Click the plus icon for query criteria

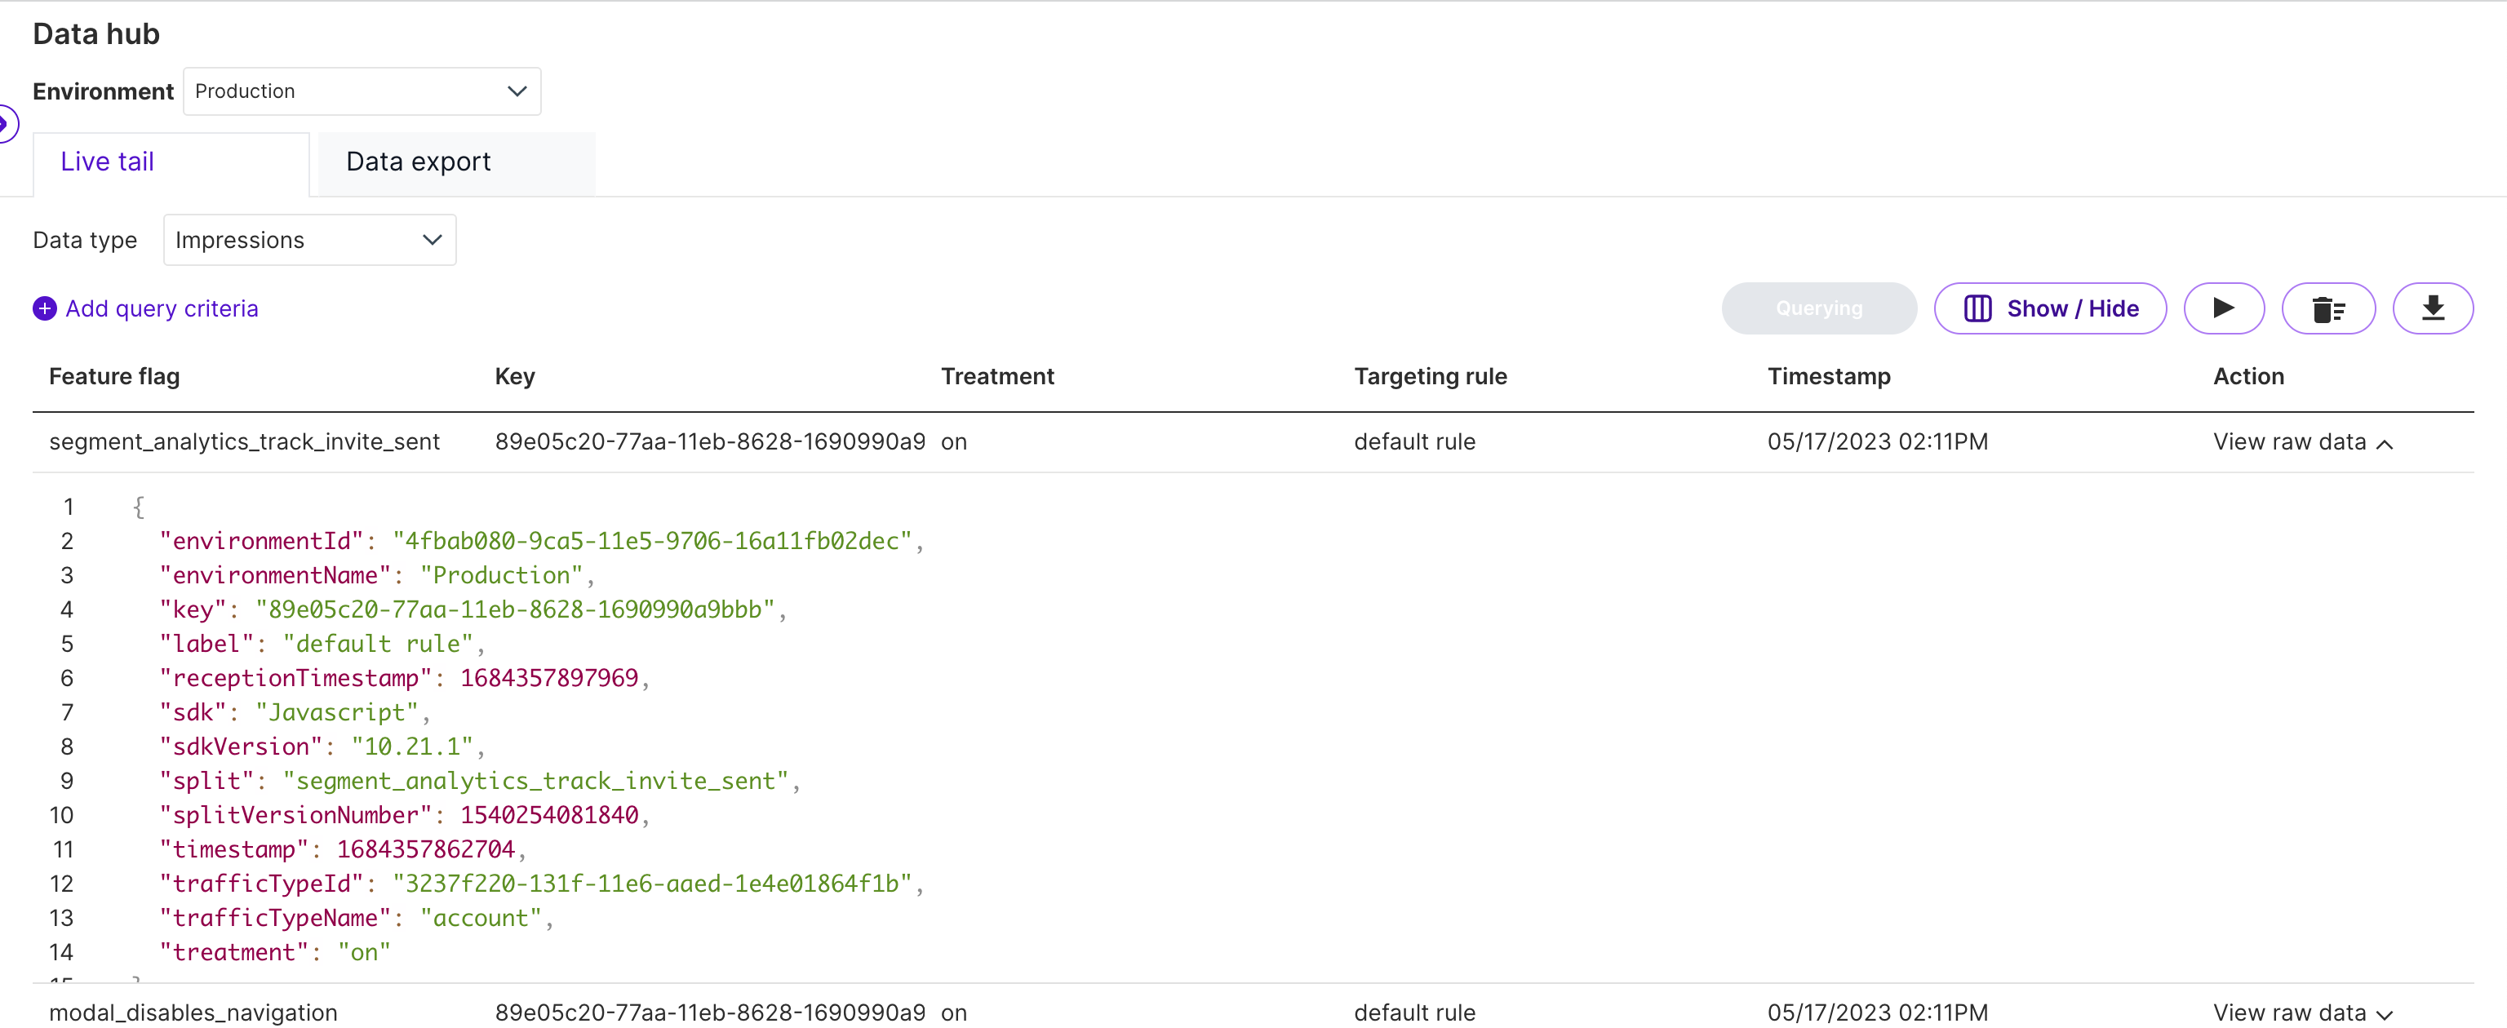click(x=45, y=308)
